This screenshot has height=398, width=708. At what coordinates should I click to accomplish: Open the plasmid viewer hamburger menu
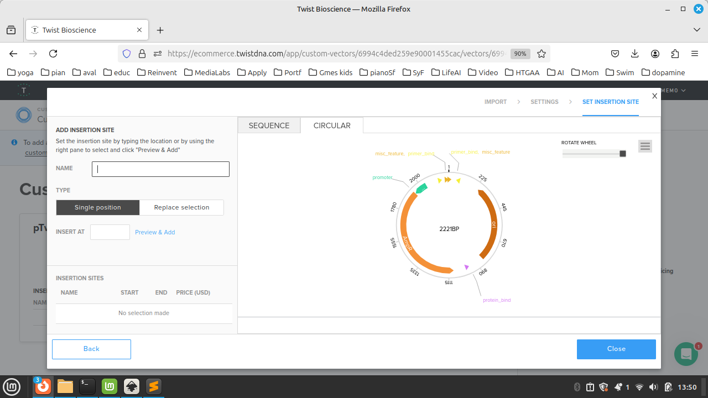(645, 146)
